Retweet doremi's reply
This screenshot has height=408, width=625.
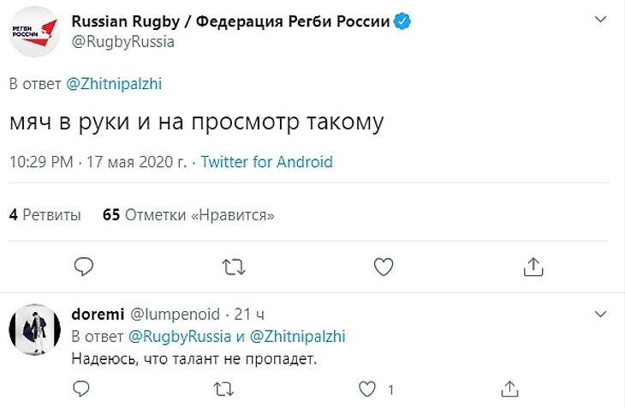224,390
